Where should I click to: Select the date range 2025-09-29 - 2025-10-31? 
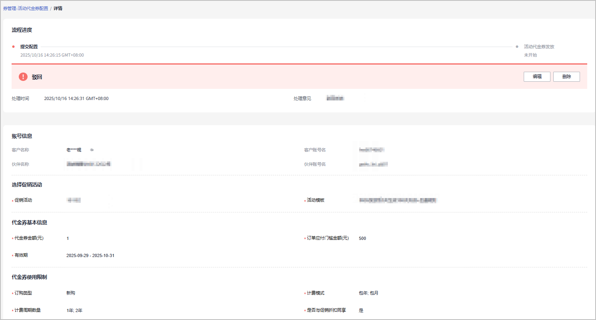pos(90,255)
